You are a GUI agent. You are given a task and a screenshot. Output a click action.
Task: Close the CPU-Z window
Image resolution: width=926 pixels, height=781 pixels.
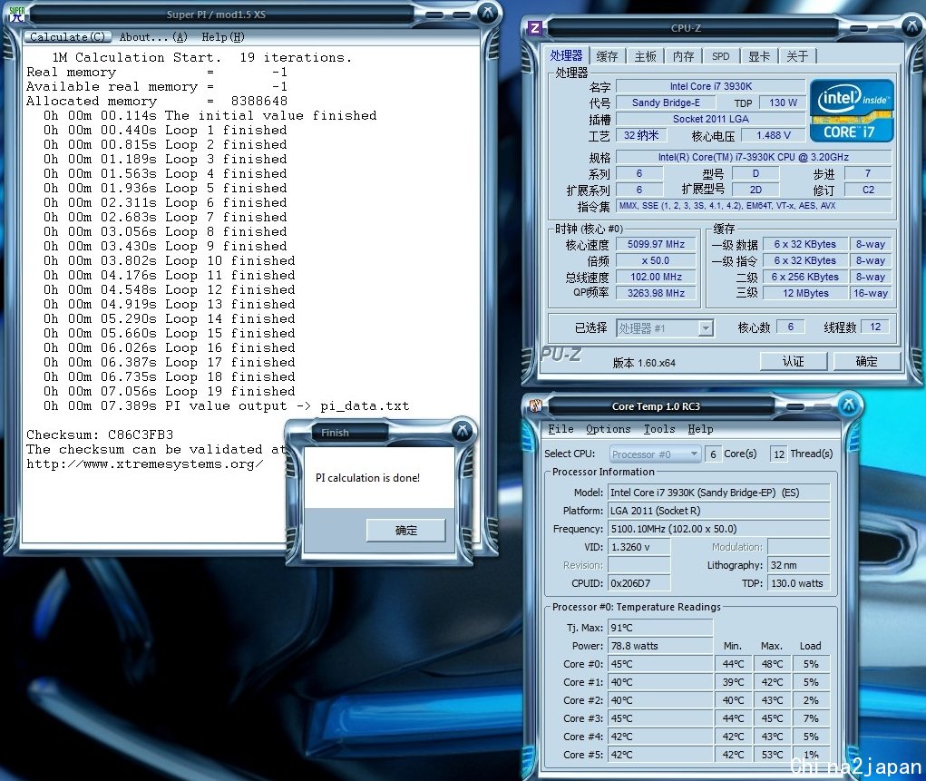pos(913,26)
